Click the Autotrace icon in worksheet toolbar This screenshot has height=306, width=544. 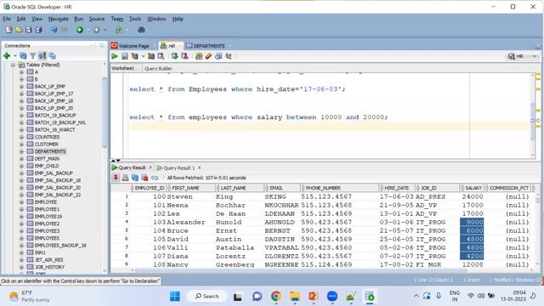(x=151, y=56)
